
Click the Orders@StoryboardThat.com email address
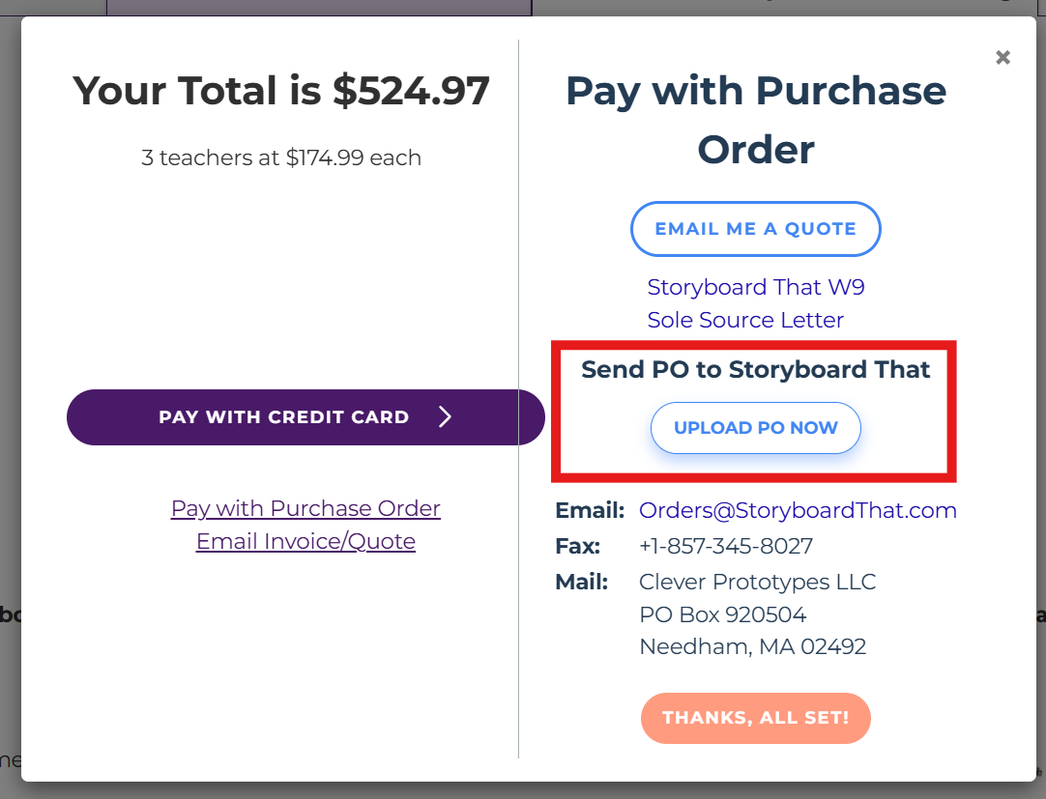pos(798,510)
